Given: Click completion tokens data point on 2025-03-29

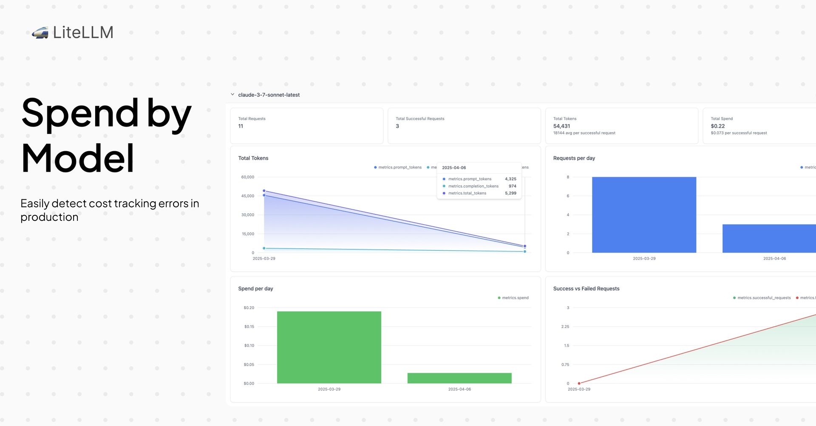Looking at the screenshot, I should pyautogui.click(x=264, y=248).
